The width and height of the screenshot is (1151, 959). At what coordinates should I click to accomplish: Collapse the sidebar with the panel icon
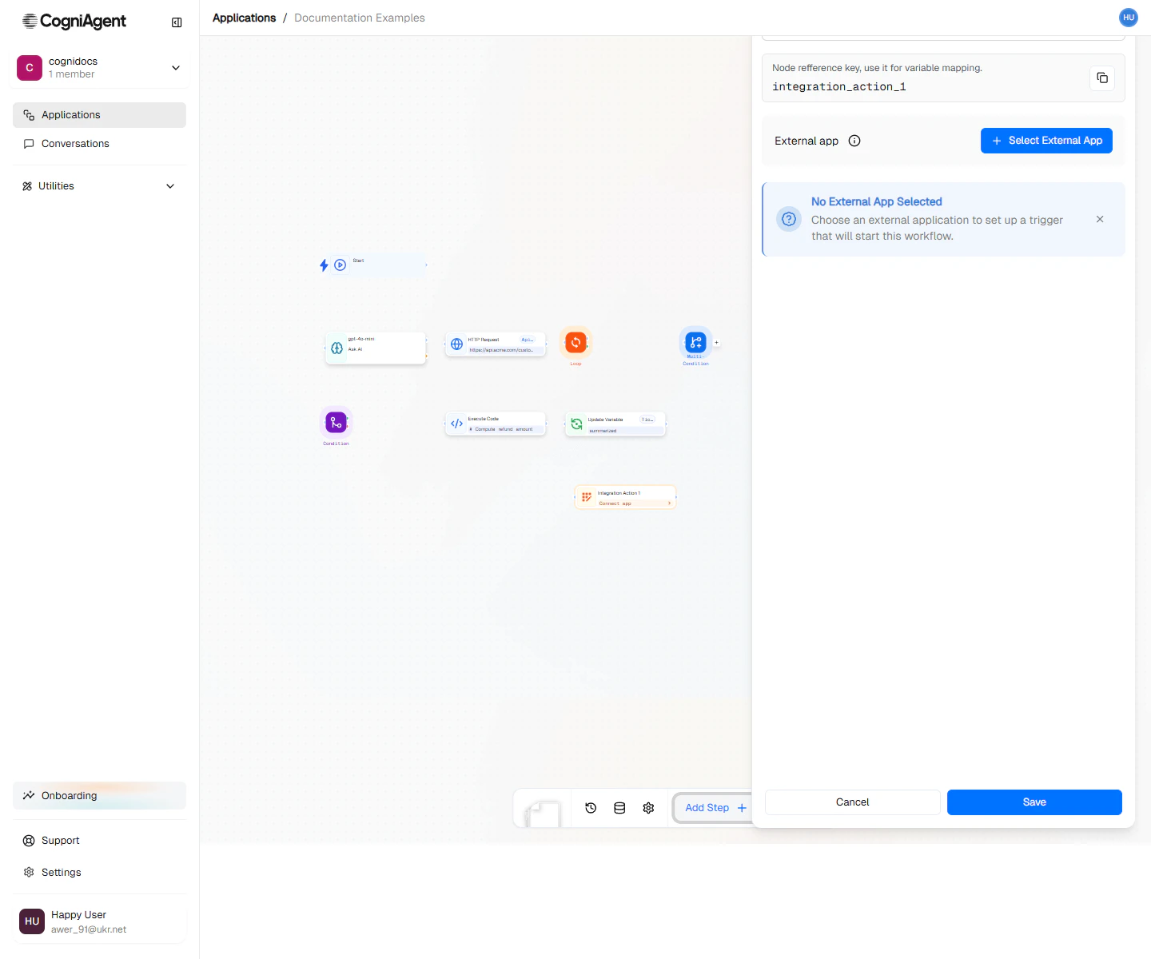point(177,22)
